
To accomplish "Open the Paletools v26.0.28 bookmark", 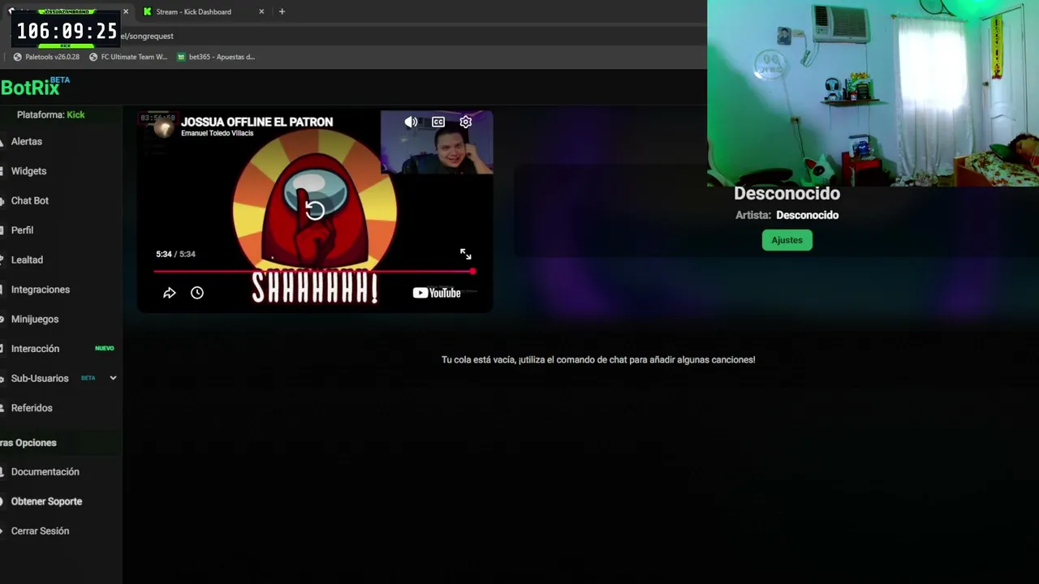I will click(x=46, y=57).
